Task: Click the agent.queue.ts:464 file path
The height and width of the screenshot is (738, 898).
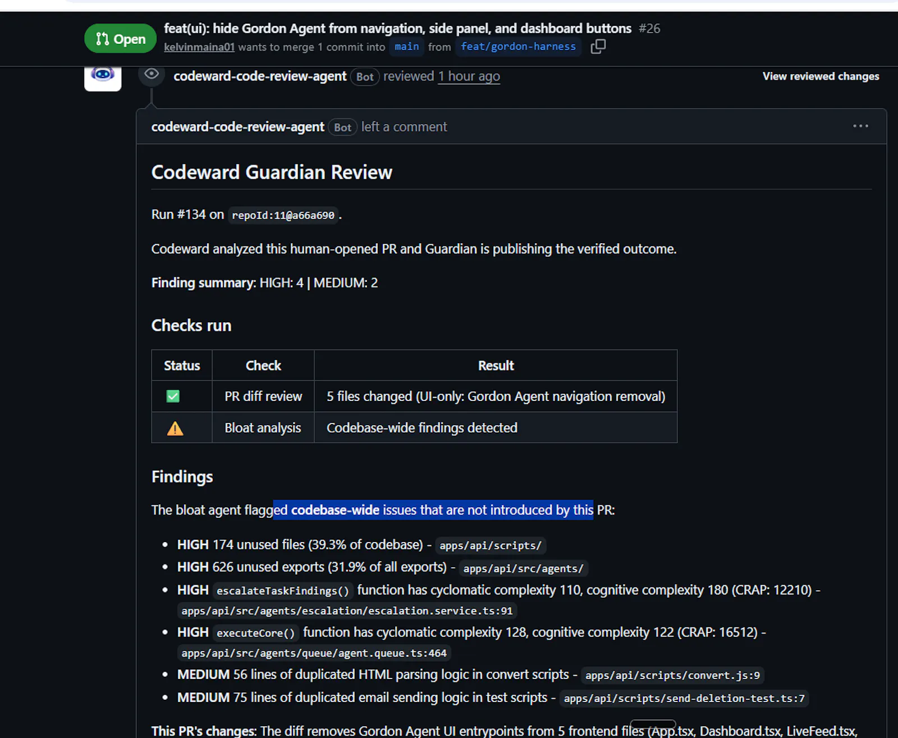Action: [x=314, y=653]
